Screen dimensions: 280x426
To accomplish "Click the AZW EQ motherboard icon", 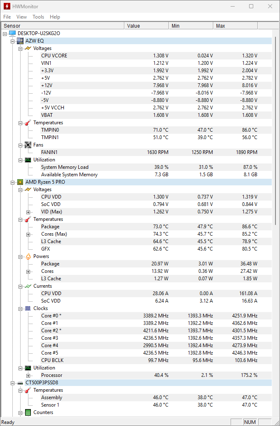I will (x=20, y=41).
